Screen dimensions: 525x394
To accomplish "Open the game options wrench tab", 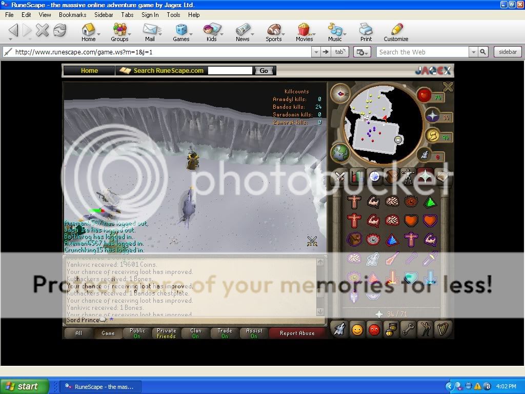I will (x=408, y=329).
